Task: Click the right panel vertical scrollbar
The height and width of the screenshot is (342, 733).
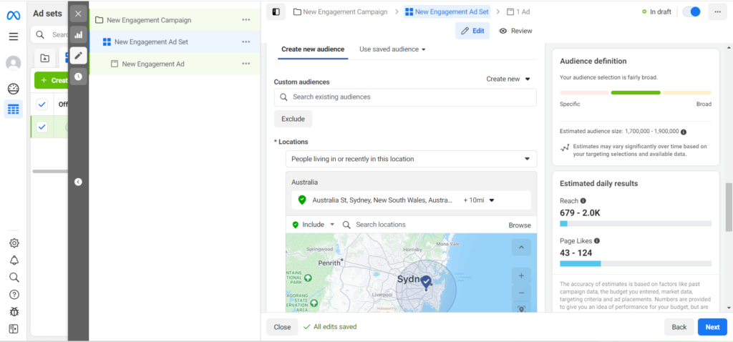Action: pyautogui.click(x=729, y=207)
